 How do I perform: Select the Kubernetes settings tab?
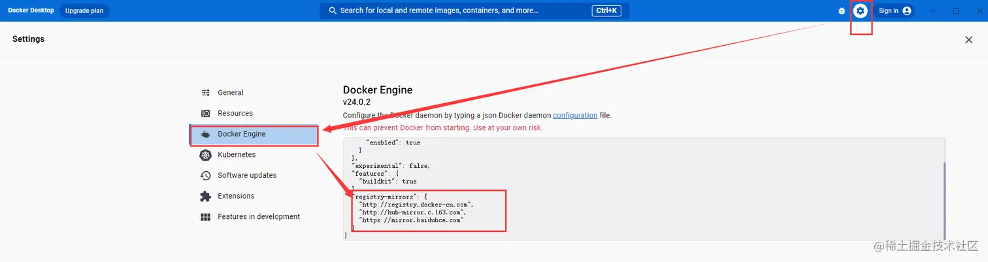point(254,155)
